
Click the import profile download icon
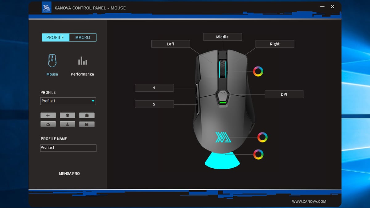point(68,124)
